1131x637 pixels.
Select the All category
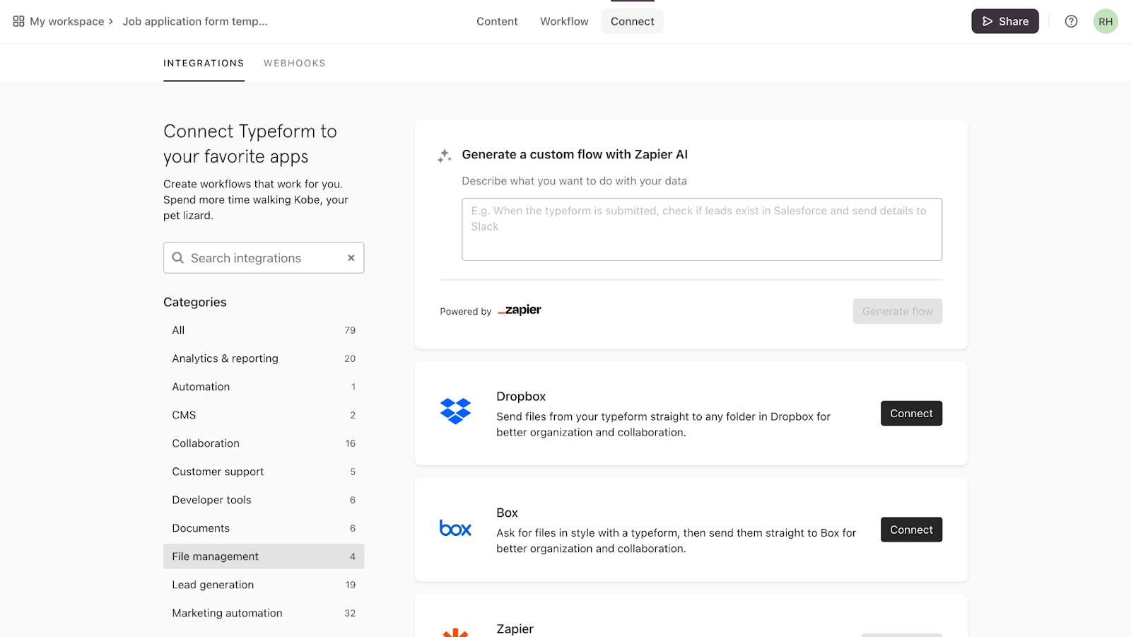tap(264, 330)
